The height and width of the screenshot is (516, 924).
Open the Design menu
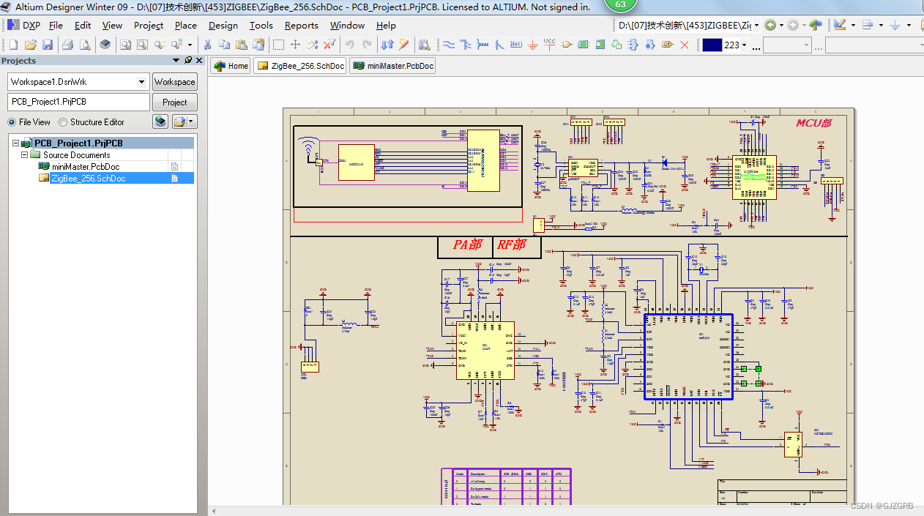tap(223, 25)
